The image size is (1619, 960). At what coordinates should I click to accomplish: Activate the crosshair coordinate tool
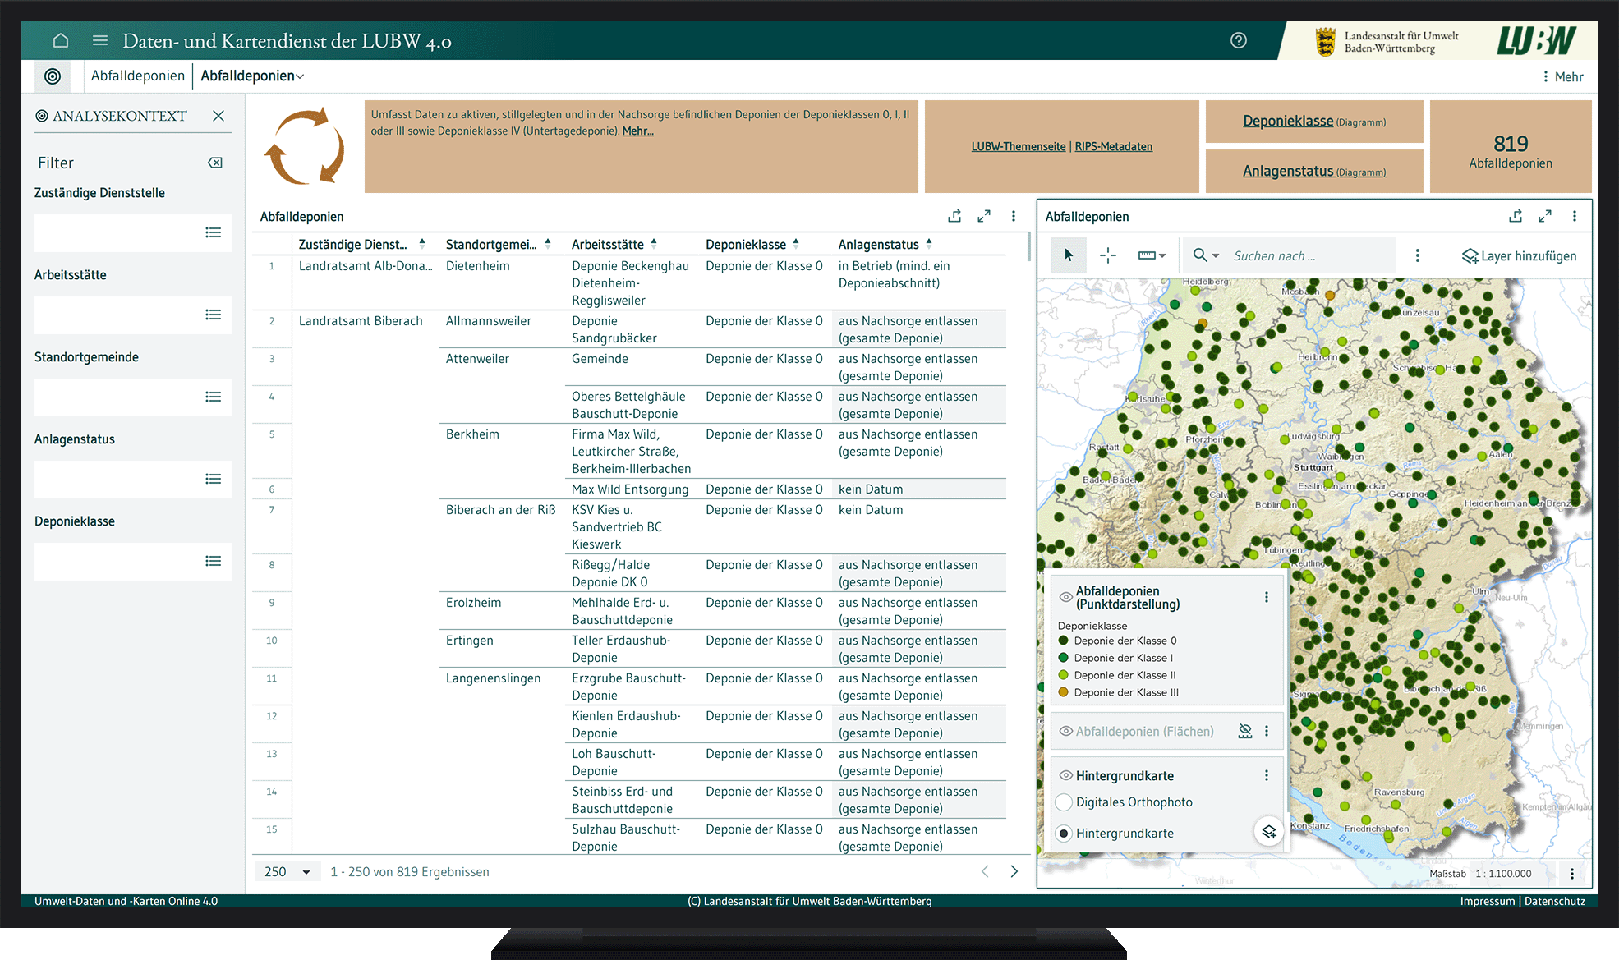click(1108, 255)
